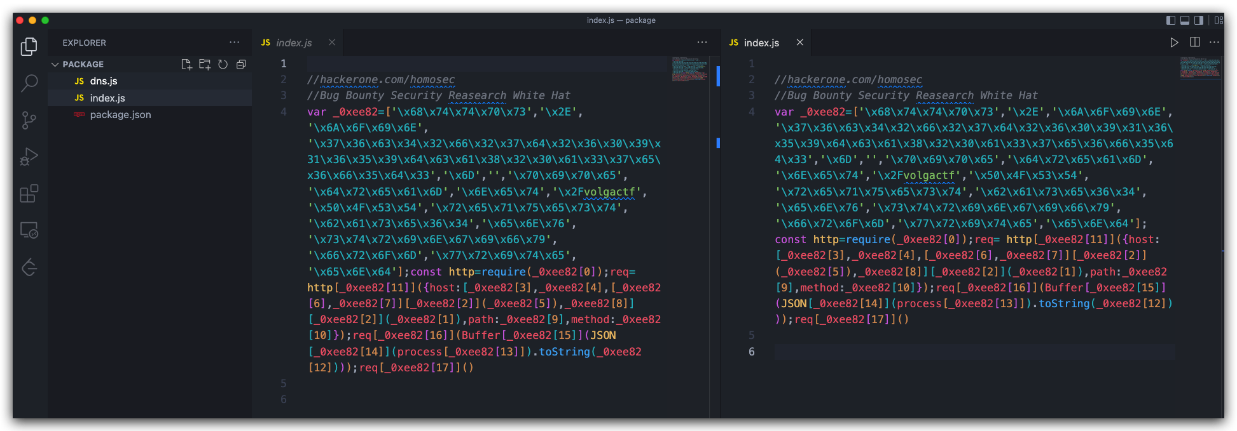This screenshot has width=1237, height=431.
Task: Minimize the window with yellow button
Action: point(32,20)
